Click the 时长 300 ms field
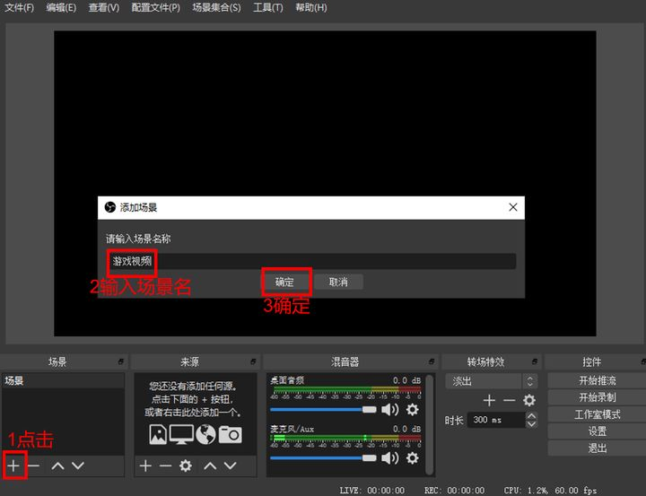The width and height of the screenshot is (646, 496). (x=496, y=420)
